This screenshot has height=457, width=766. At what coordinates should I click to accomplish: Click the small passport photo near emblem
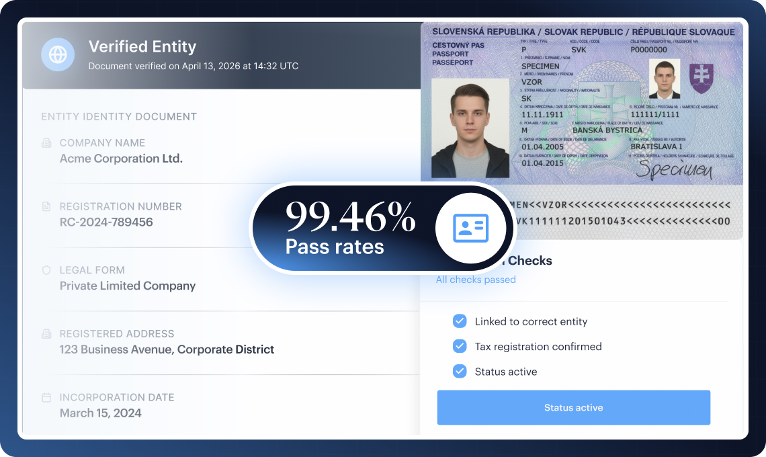[664, 79]
